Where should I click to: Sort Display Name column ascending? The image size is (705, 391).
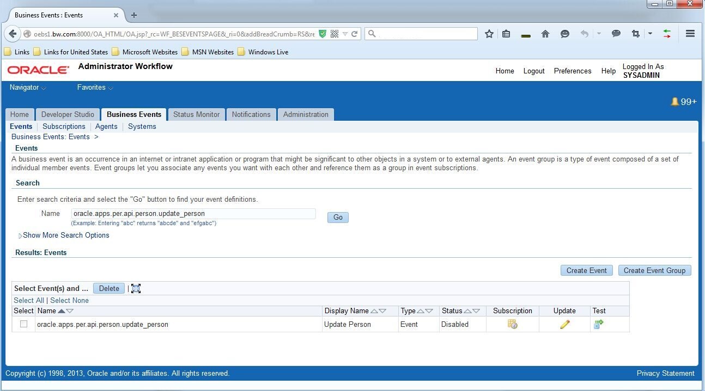374,311
